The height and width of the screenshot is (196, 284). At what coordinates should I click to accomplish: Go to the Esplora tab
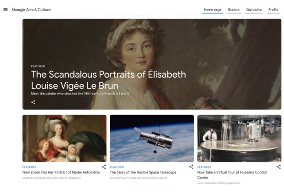click(234, 10)
